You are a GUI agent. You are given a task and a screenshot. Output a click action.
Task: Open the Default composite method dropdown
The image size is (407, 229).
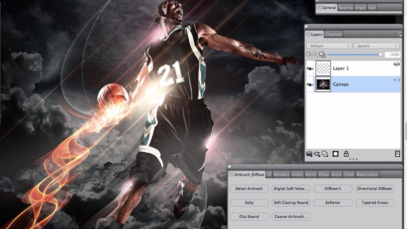329,46
